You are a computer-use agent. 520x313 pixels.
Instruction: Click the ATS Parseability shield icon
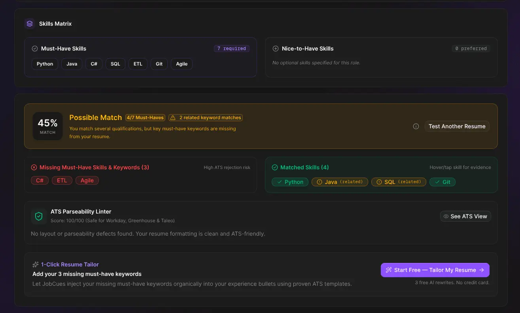pyautogui.click(x=39, y=216)
